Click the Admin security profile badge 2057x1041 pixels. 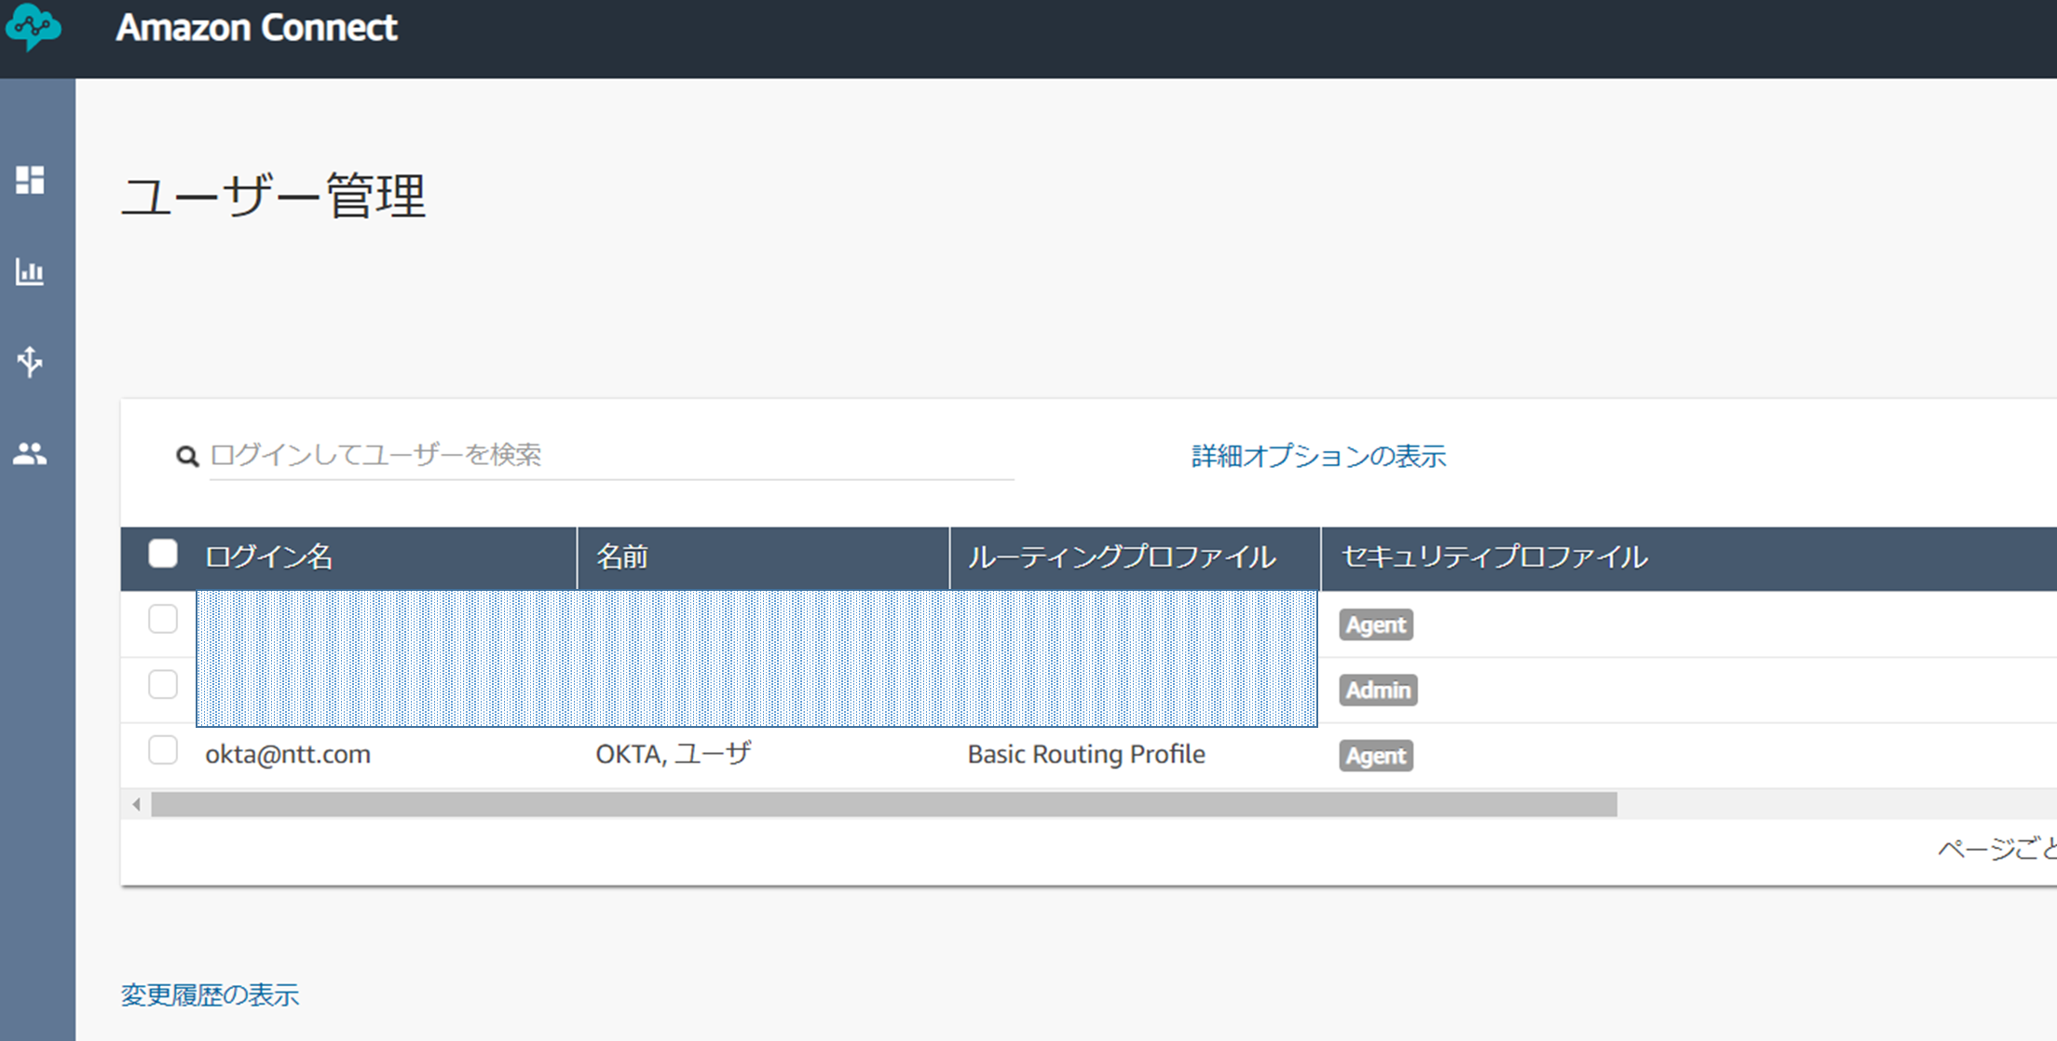(x=1378, y=690)
